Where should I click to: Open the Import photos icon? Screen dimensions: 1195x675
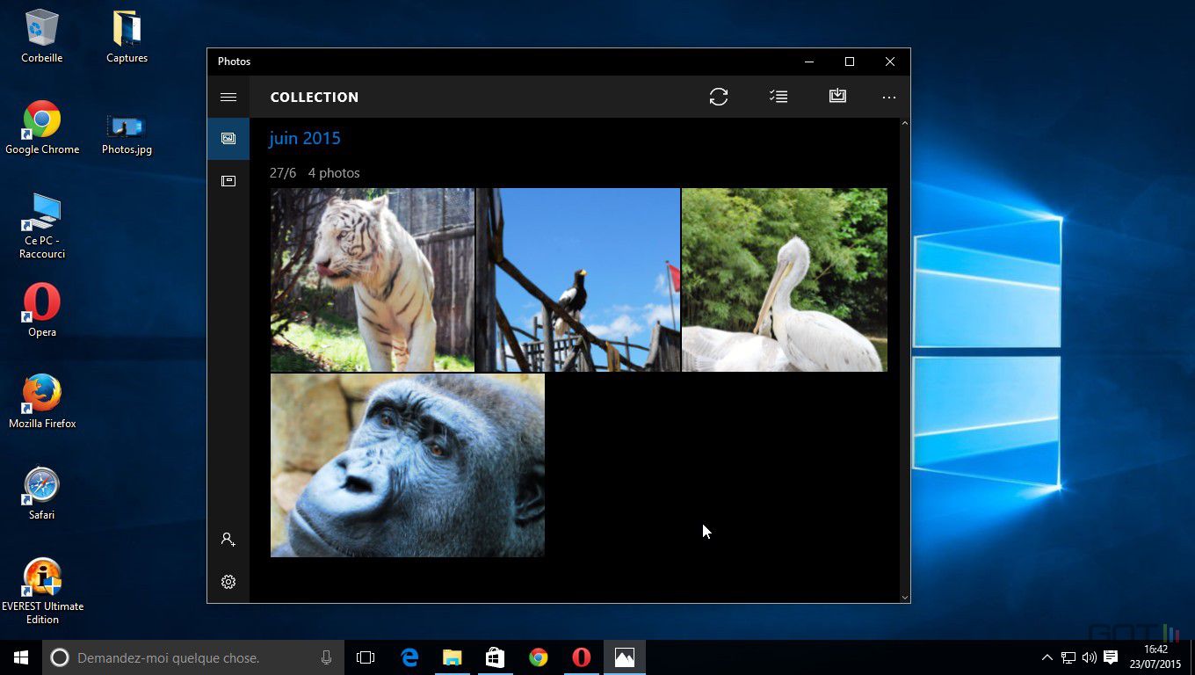(x=836, y=97)
